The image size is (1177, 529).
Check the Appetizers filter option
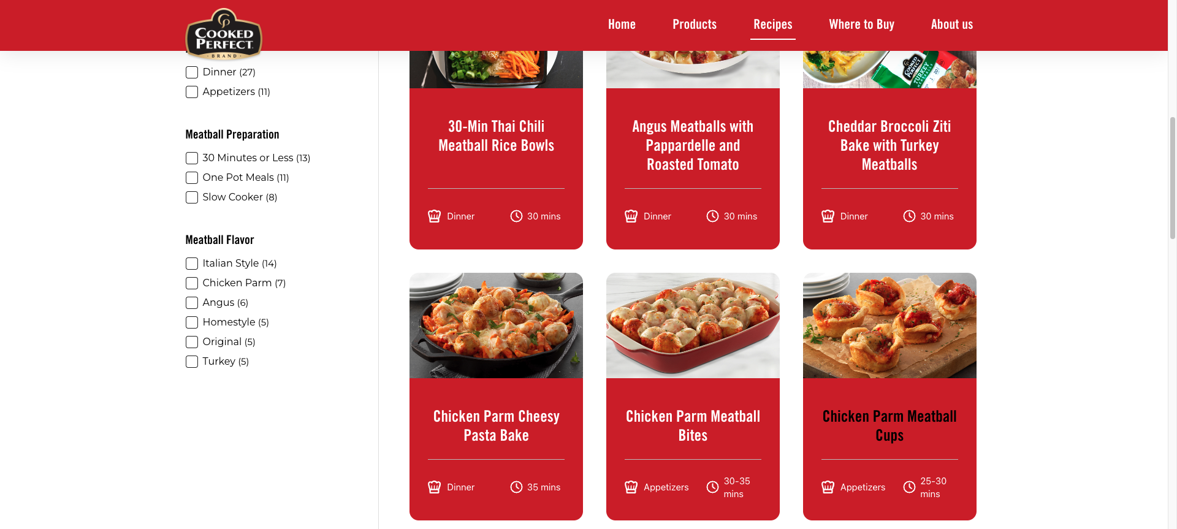click(x=192, y=92)
